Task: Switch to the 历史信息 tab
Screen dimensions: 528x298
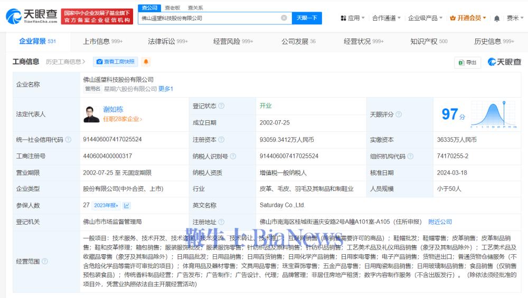Action: point(494,41)
